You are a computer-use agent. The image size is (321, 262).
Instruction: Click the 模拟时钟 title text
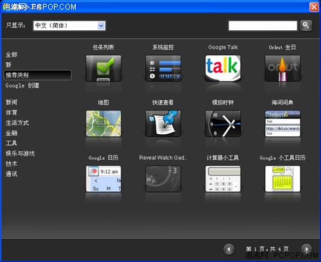pos(223,102)
